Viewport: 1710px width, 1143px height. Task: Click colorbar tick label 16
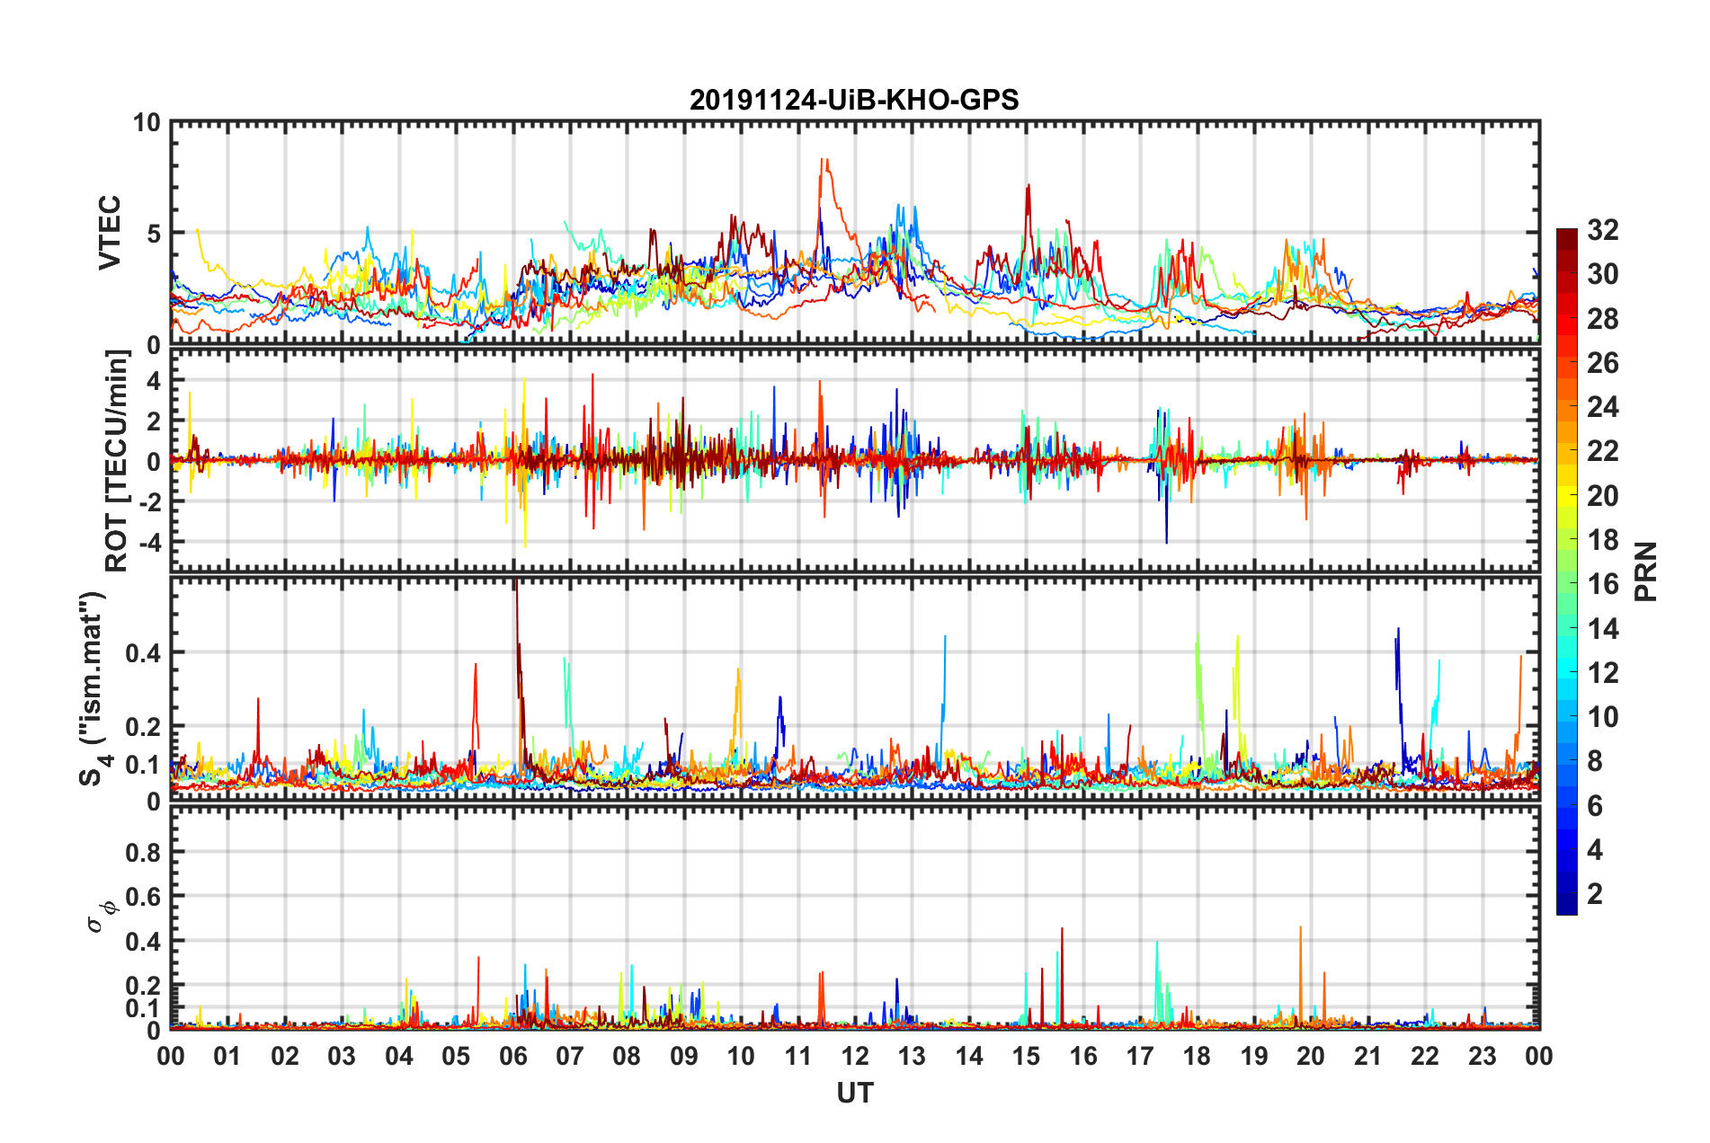coord(1602,584)
